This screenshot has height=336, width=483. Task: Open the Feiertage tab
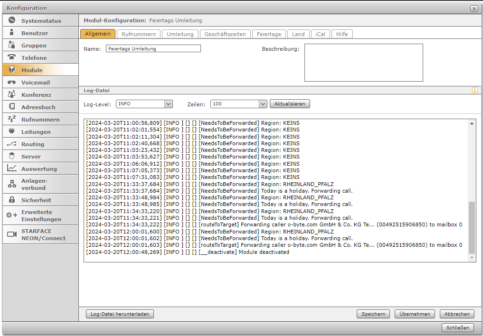(269, 34)
